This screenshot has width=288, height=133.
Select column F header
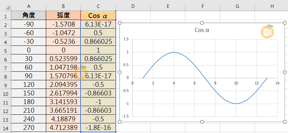(203, 6)
